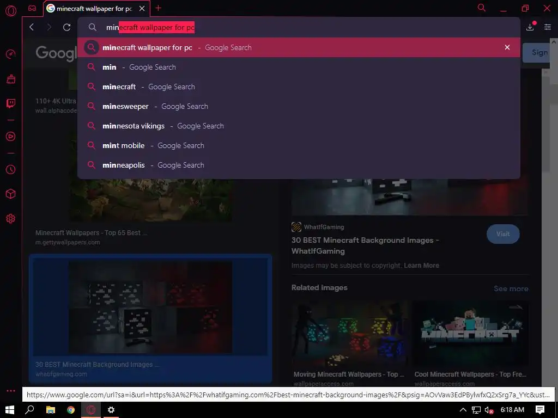Open the See more related images link
Viewport: 558px width, 418px height.
[x=511, y=288]
